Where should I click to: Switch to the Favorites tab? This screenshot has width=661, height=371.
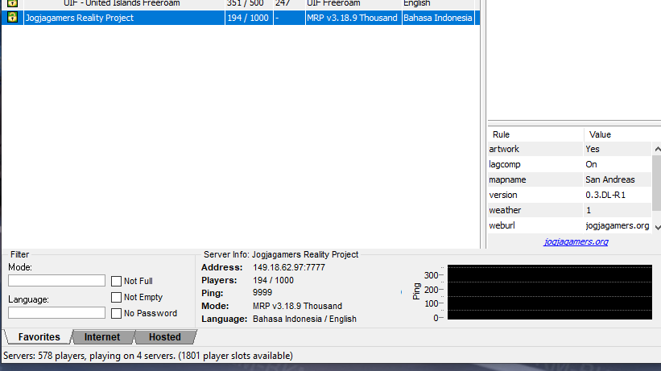[x=39, y=337]
